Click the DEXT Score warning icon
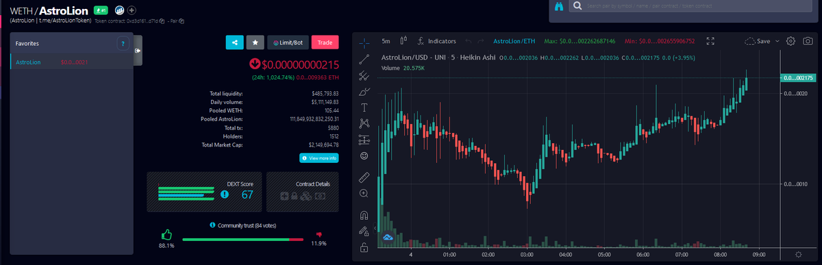Image resolution: width=822 pixels, height=265 pixels. tap(225, 195)
